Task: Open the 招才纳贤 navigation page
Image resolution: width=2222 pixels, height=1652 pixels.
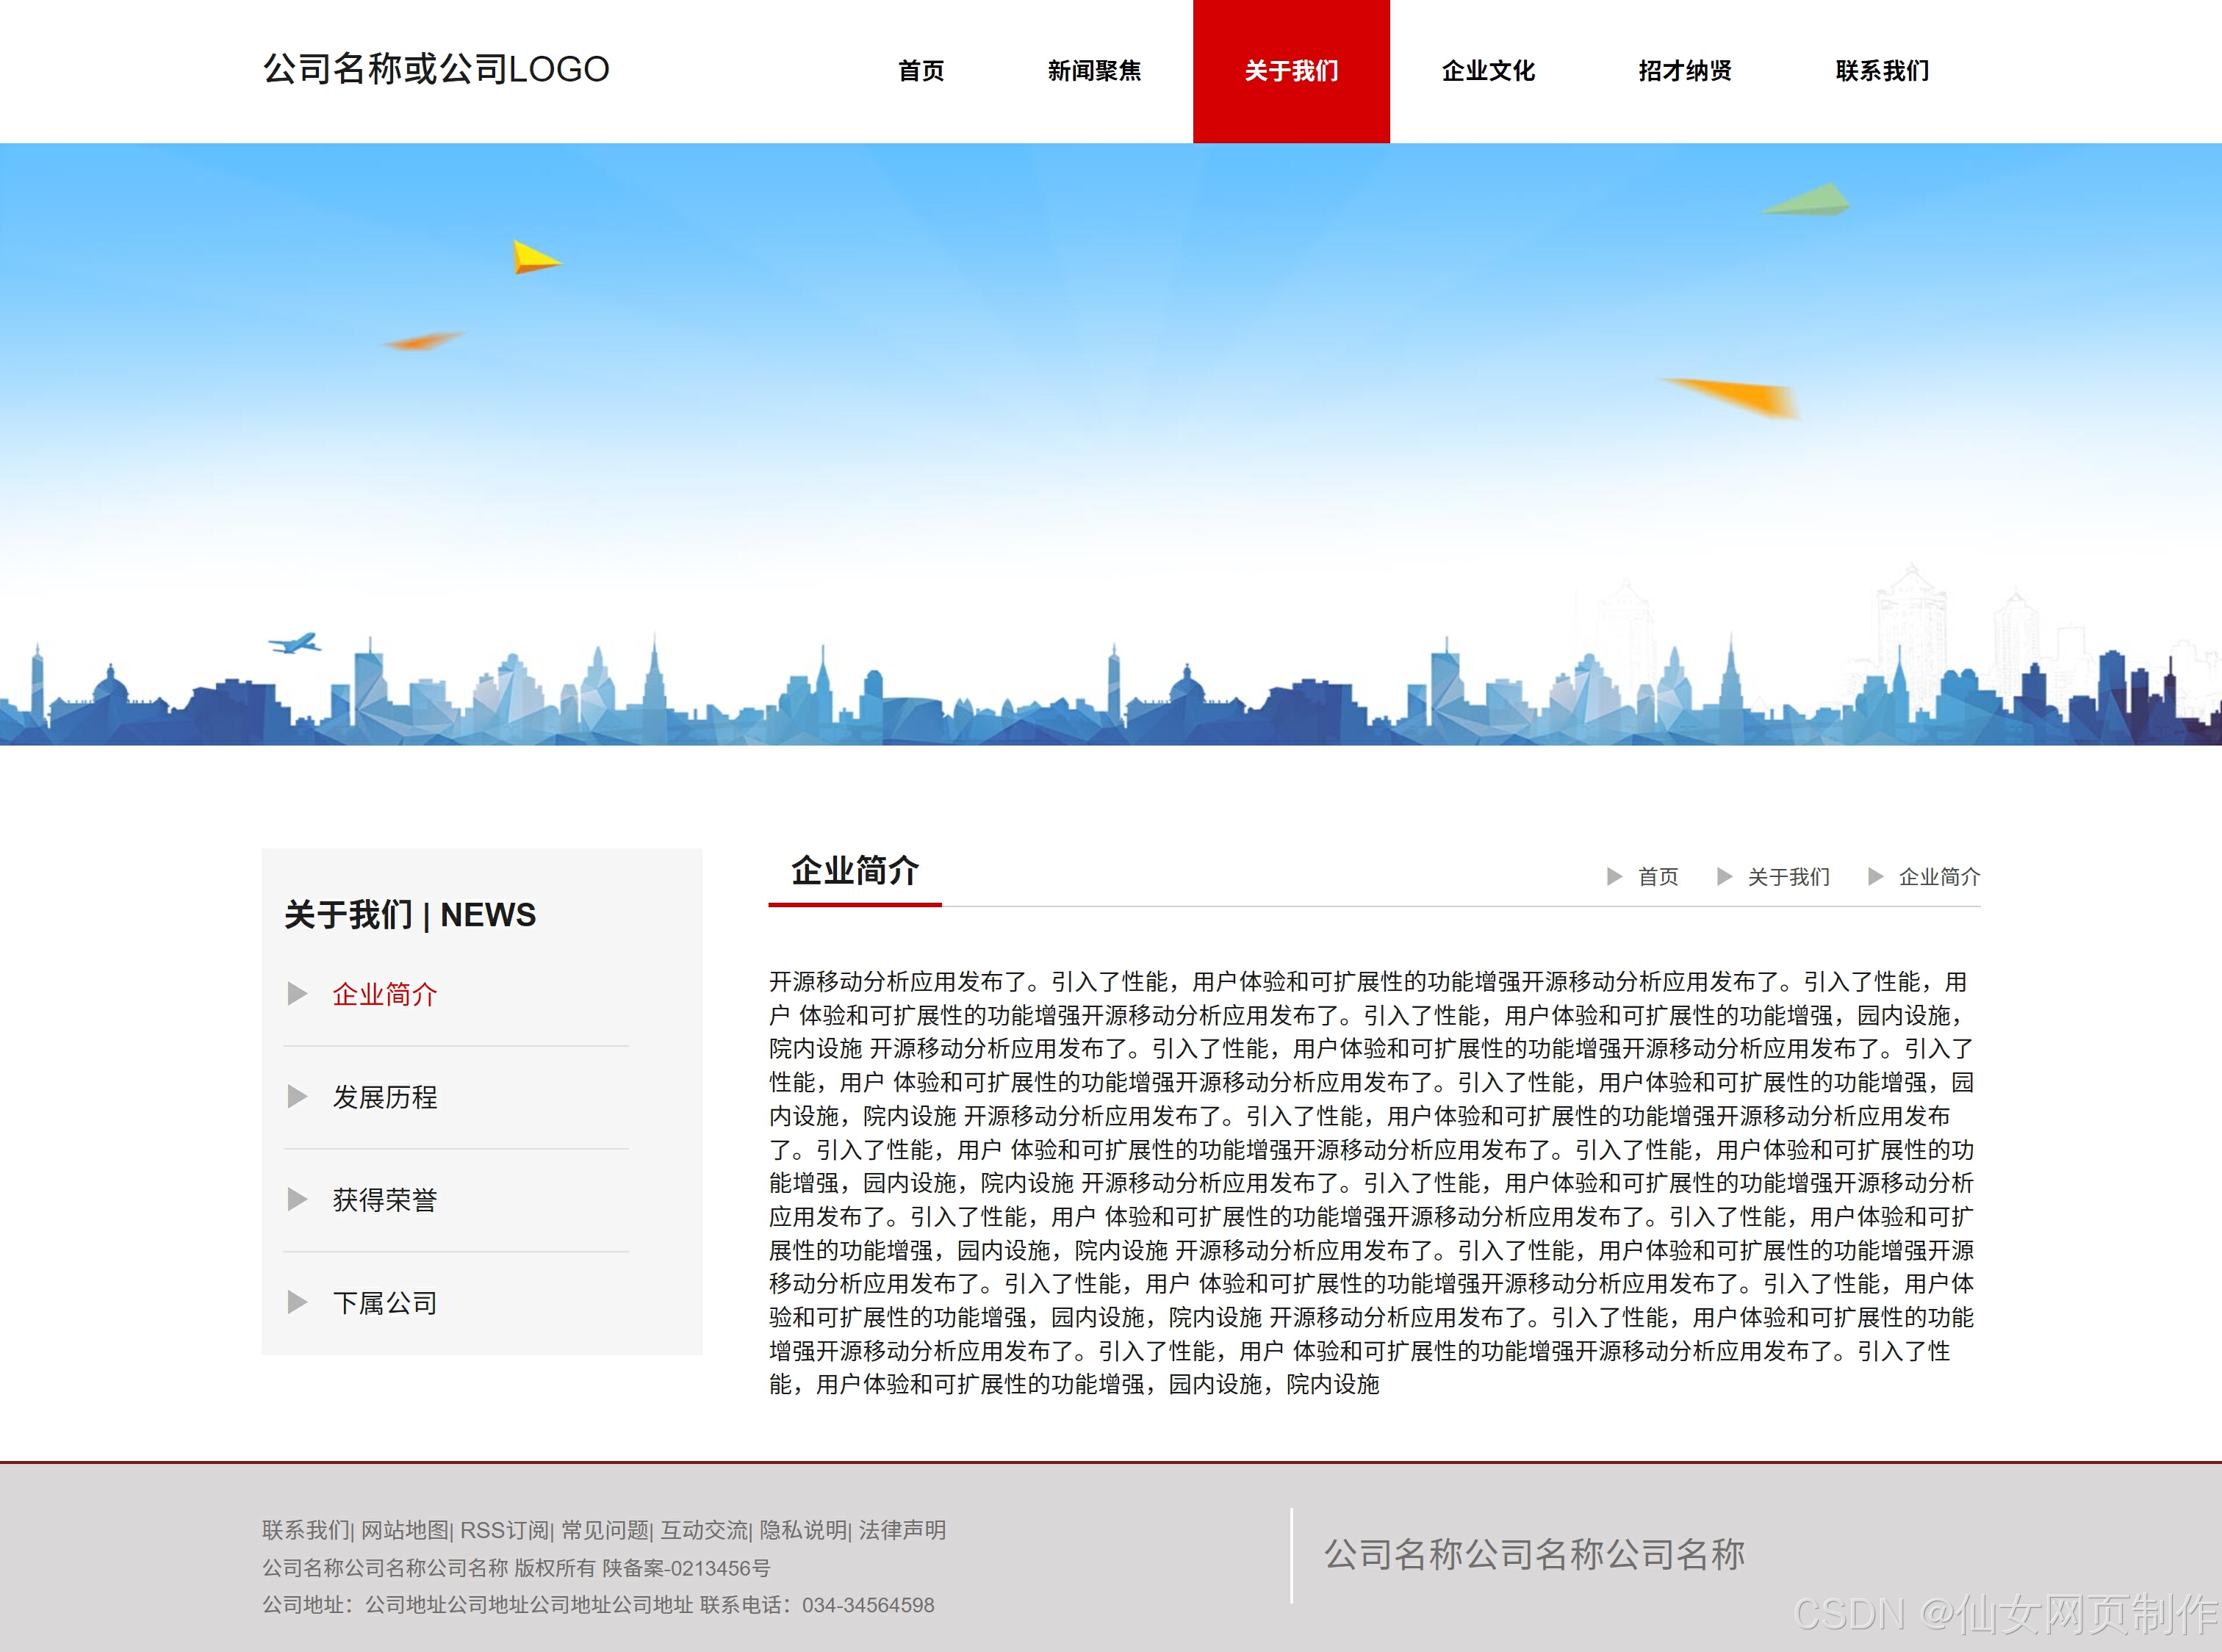Action: [x=1687, y=70]
